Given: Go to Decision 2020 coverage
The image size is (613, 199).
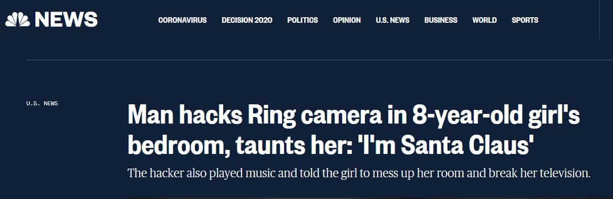Looking at the screenshot, I should tap(247, 20).
